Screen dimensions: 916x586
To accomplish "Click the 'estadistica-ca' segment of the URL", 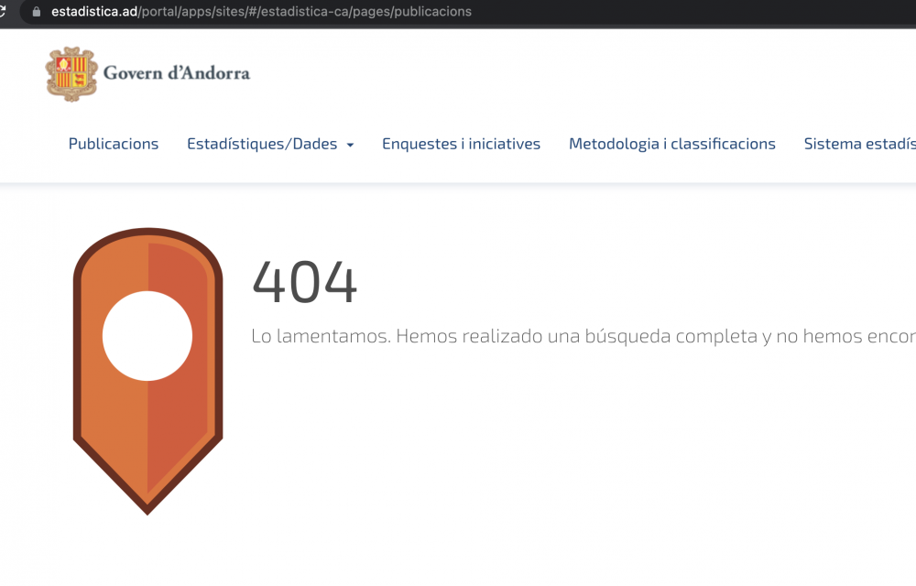I will (304, 12).
